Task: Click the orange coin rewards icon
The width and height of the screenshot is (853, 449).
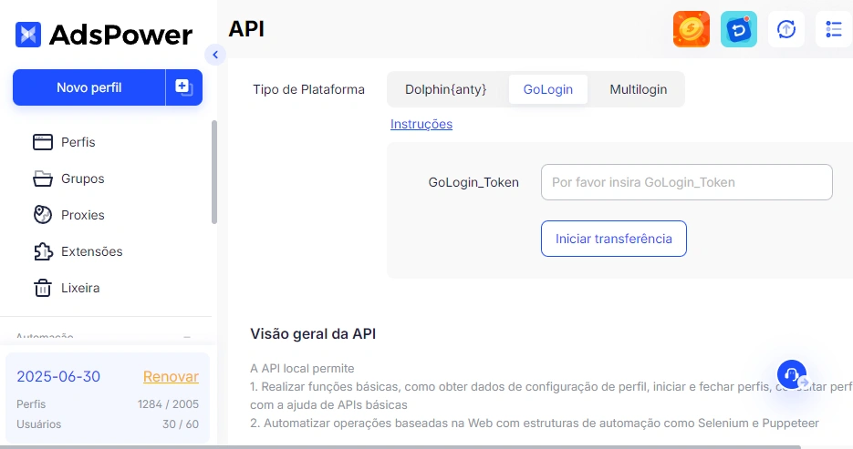Action: (x=691, y=29)
